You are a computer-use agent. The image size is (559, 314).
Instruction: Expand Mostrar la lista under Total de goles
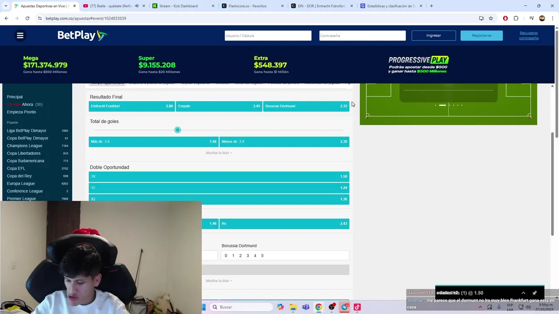point(219,153)
